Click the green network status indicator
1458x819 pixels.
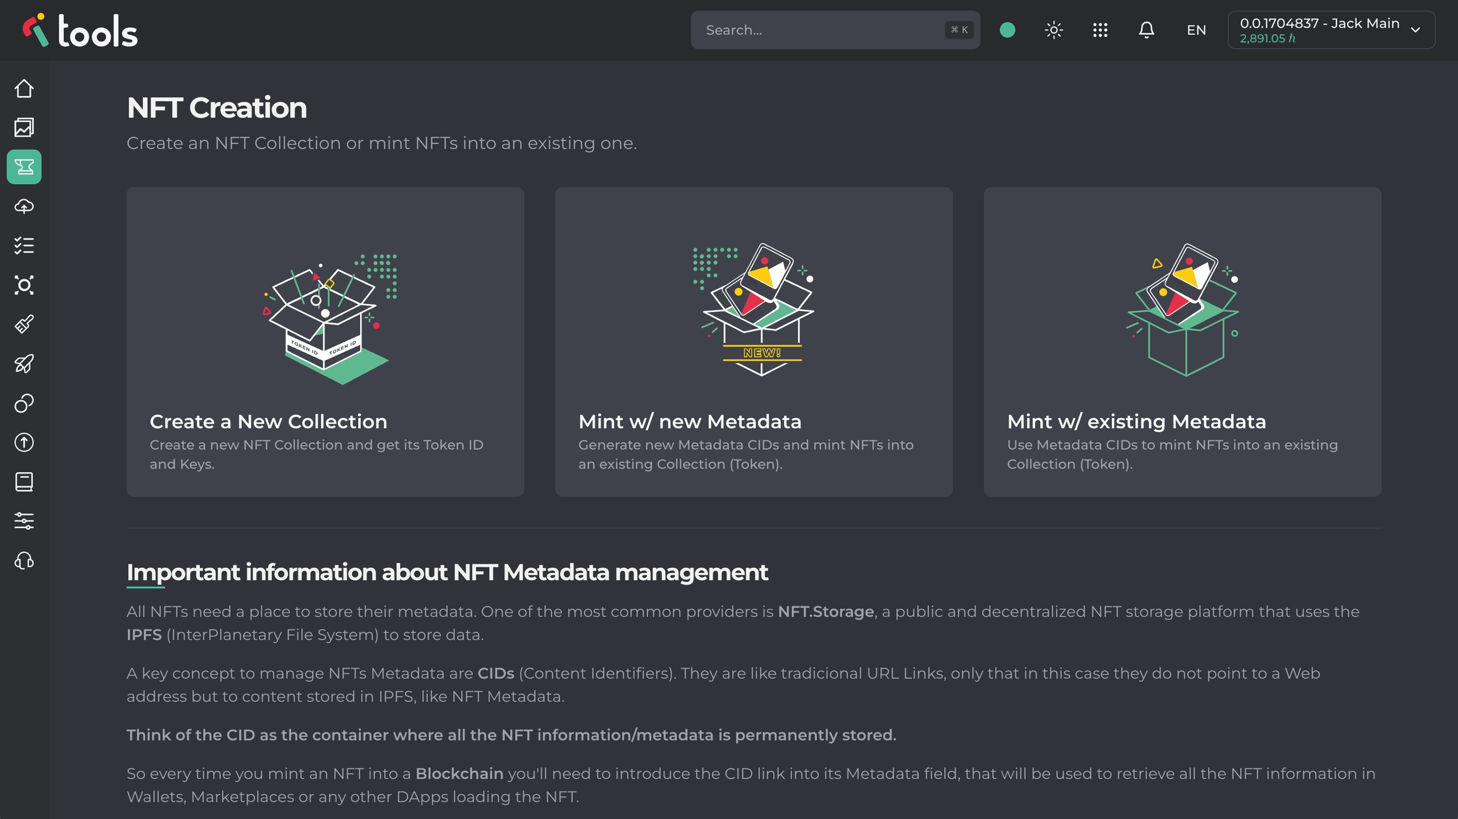click(1007, 30)
